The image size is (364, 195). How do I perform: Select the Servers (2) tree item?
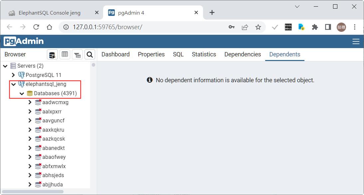[30, 66]
